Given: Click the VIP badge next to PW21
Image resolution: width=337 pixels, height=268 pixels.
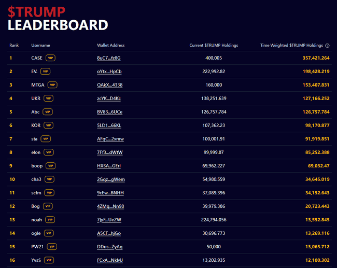Looking at the screenshot, I should [52, 246].
